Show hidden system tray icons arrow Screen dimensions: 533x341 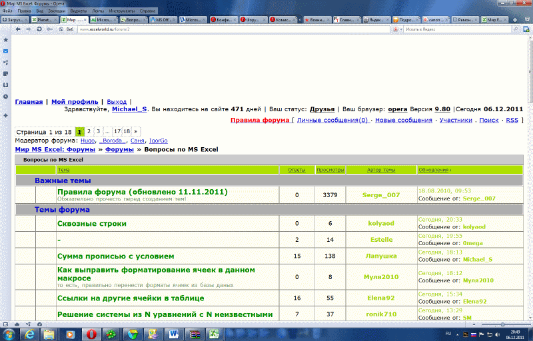458,335
